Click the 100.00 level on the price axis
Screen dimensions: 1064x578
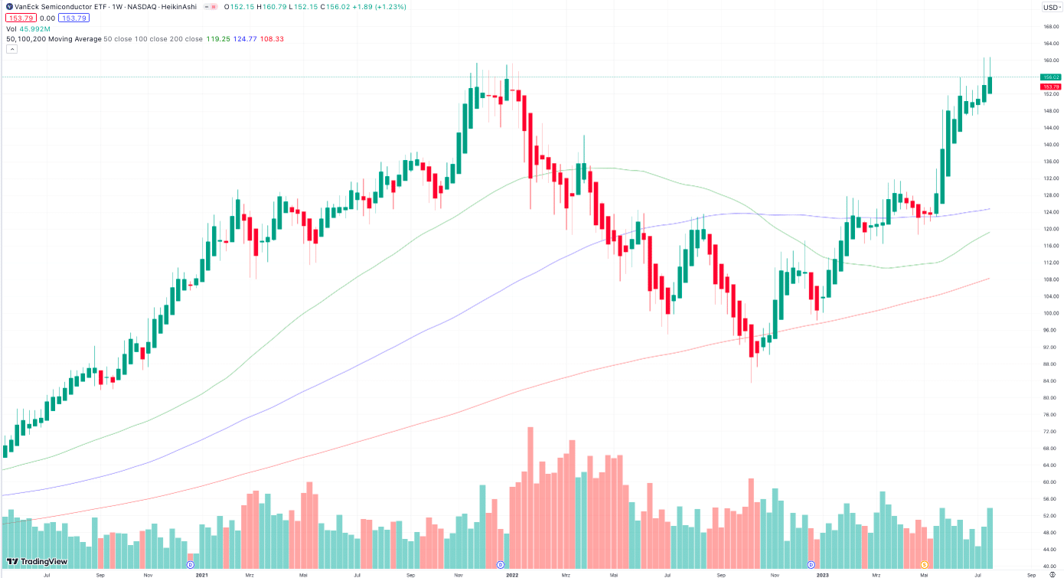(x=1050, y=313)
